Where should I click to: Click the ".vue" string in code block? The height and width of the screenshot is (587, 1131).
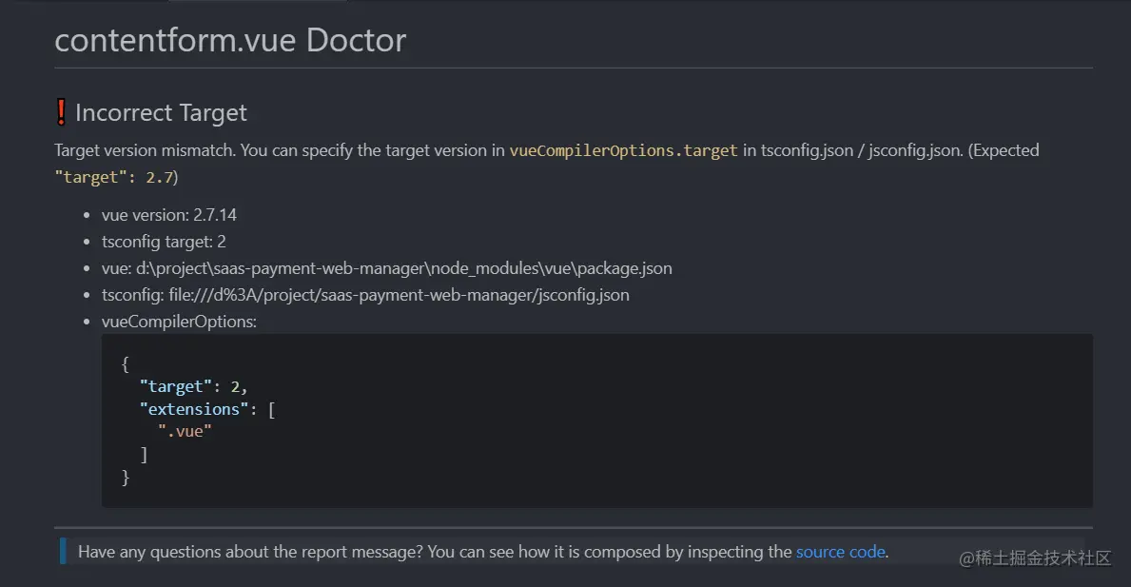(x=185, y=431)
